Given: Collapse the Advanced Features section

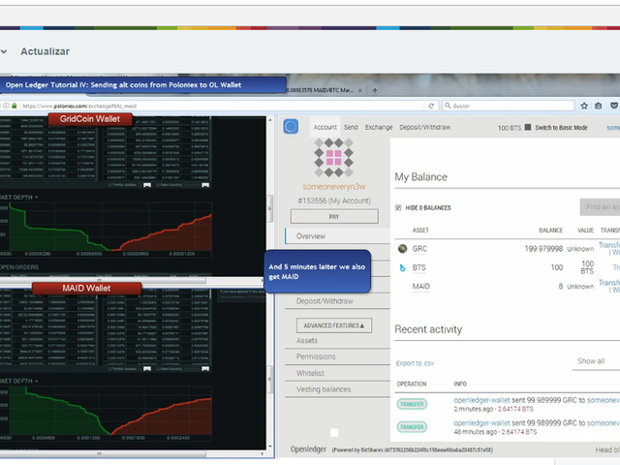Looking at the screenshot, I should 333,325.
